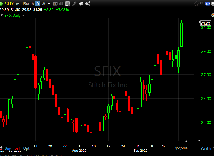Image resolution: width=214 pixels, height=156 pixels.
Task: Click the bar chart style icon
Action: tap(61, 4)
